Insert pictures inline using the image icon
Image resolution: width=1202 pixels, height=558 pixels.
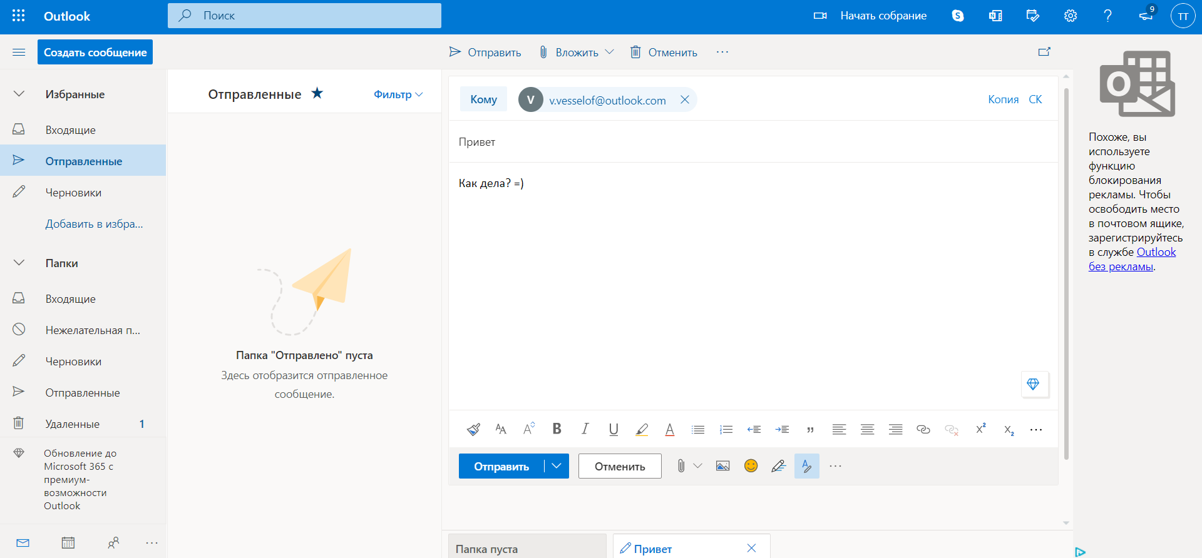(x=722, y=466)
